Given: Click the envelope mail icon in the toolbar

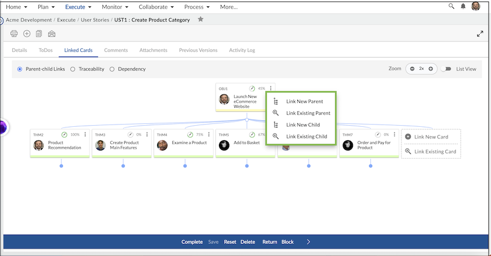Looking at the screenshot, I should click(x=52, y=34).
